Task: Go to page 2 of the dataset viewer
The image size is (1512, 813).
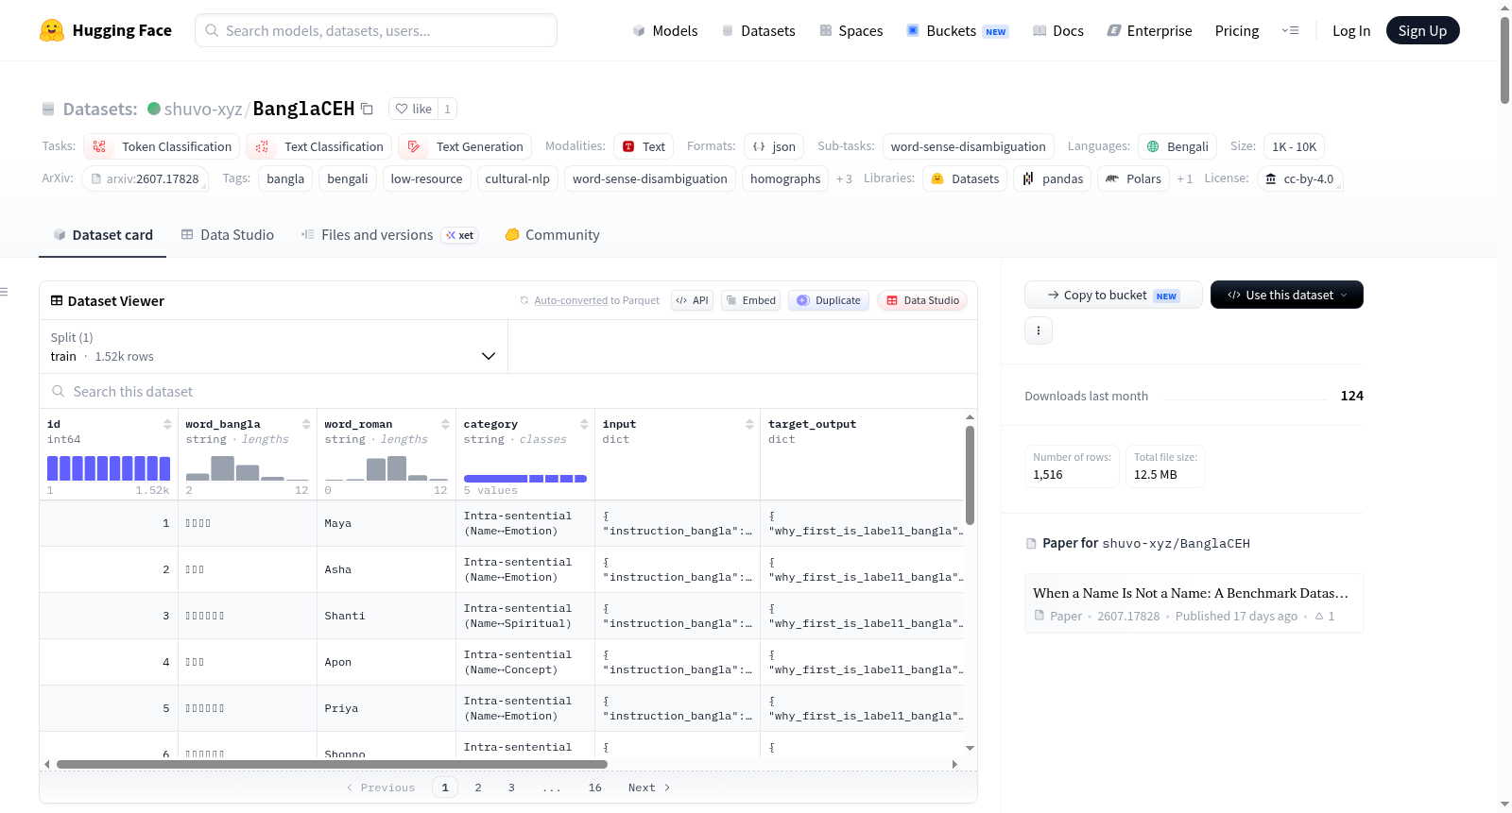Action: [478, 788]
